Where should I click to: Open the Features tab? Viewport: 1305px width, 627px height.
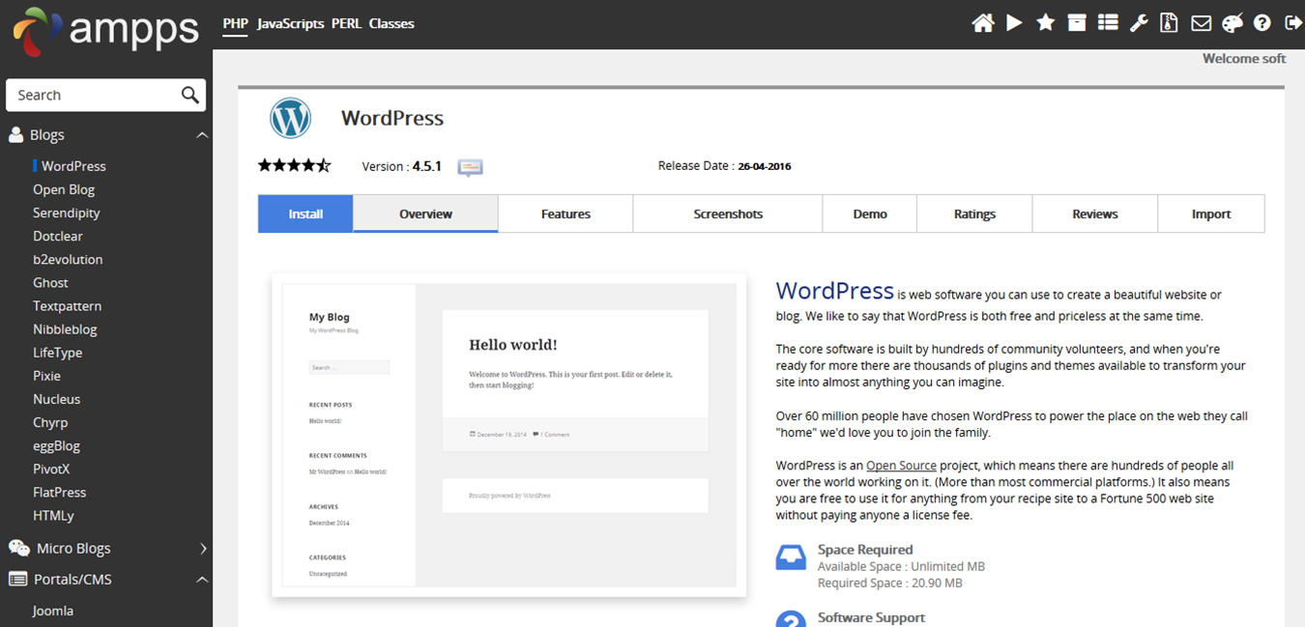pyautogui.click(x=565, y=214)
